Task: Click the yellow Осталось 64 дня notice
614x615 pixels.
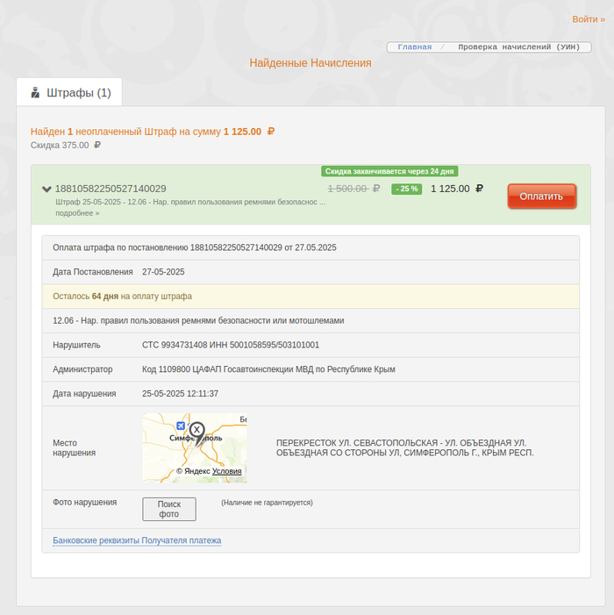Action: (x=311, y=297)
